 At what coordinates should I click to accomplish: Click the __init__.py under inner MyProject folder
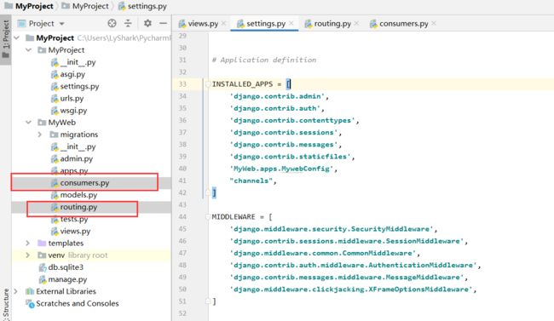[78, 62]
